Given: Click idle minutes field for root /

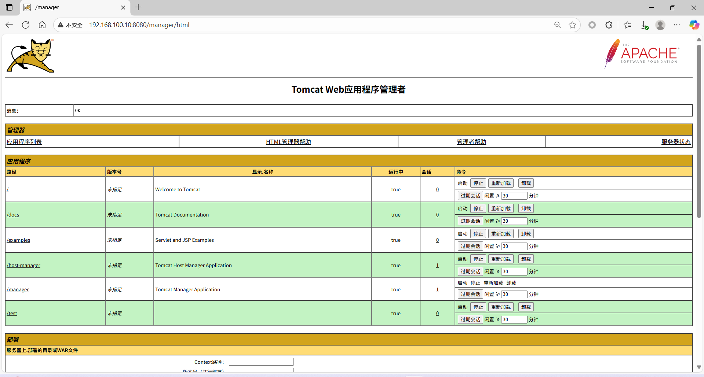Looking at the screenshot, I should (x=514, y=196).
